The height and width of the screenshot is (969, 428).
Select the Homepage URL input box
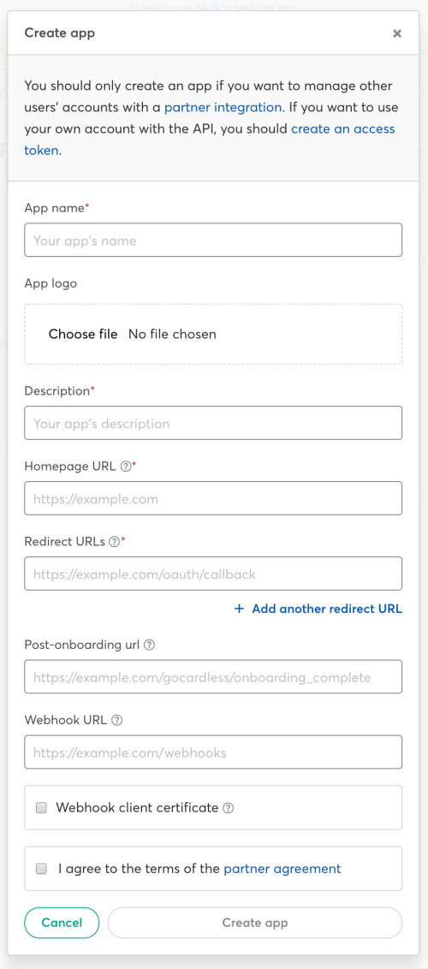coord(213,498)
